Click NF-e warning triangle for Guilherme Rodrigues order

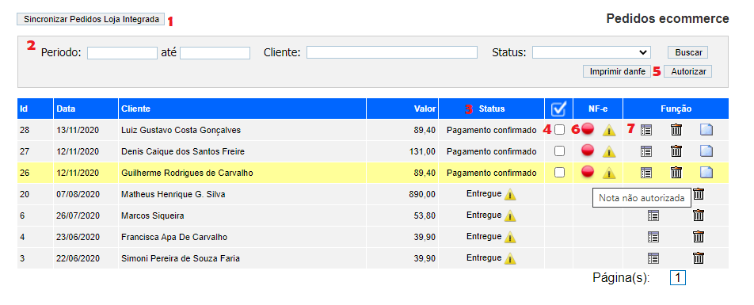click(609, 173)
